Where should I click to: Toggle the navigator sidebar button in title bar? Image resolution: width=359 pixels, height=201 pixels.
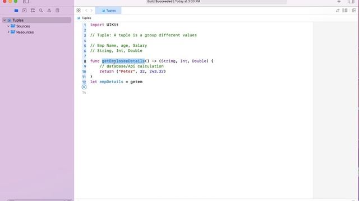click(26, 2)
